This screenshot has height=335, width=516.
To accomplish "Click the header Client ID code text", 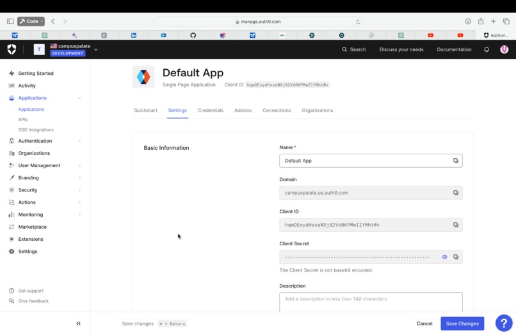I will coord(287,85).
